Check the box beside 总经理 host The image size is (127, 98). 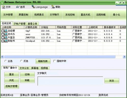3,31
